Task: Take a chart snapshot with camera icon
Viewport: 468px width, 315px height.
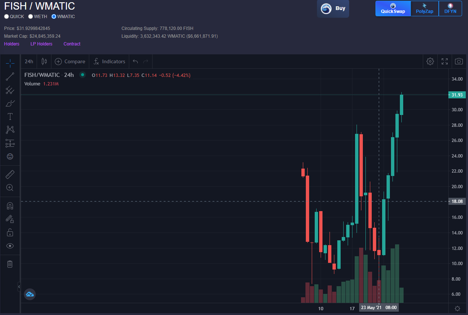Action: 459,61
